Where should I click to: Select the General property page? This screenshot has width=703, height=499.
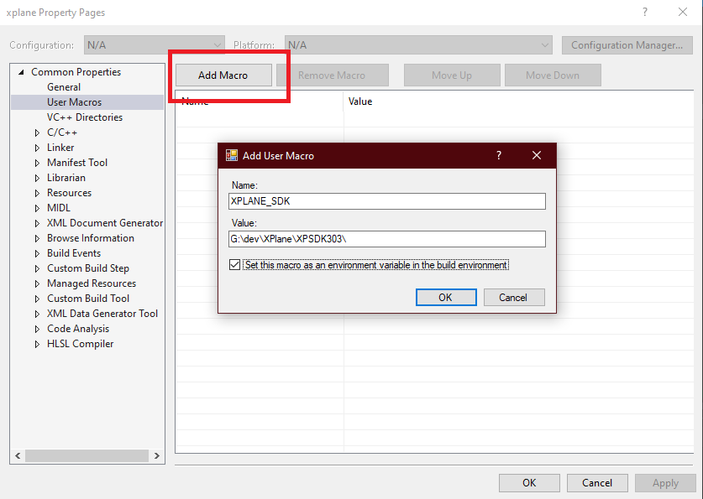(64, 87)
